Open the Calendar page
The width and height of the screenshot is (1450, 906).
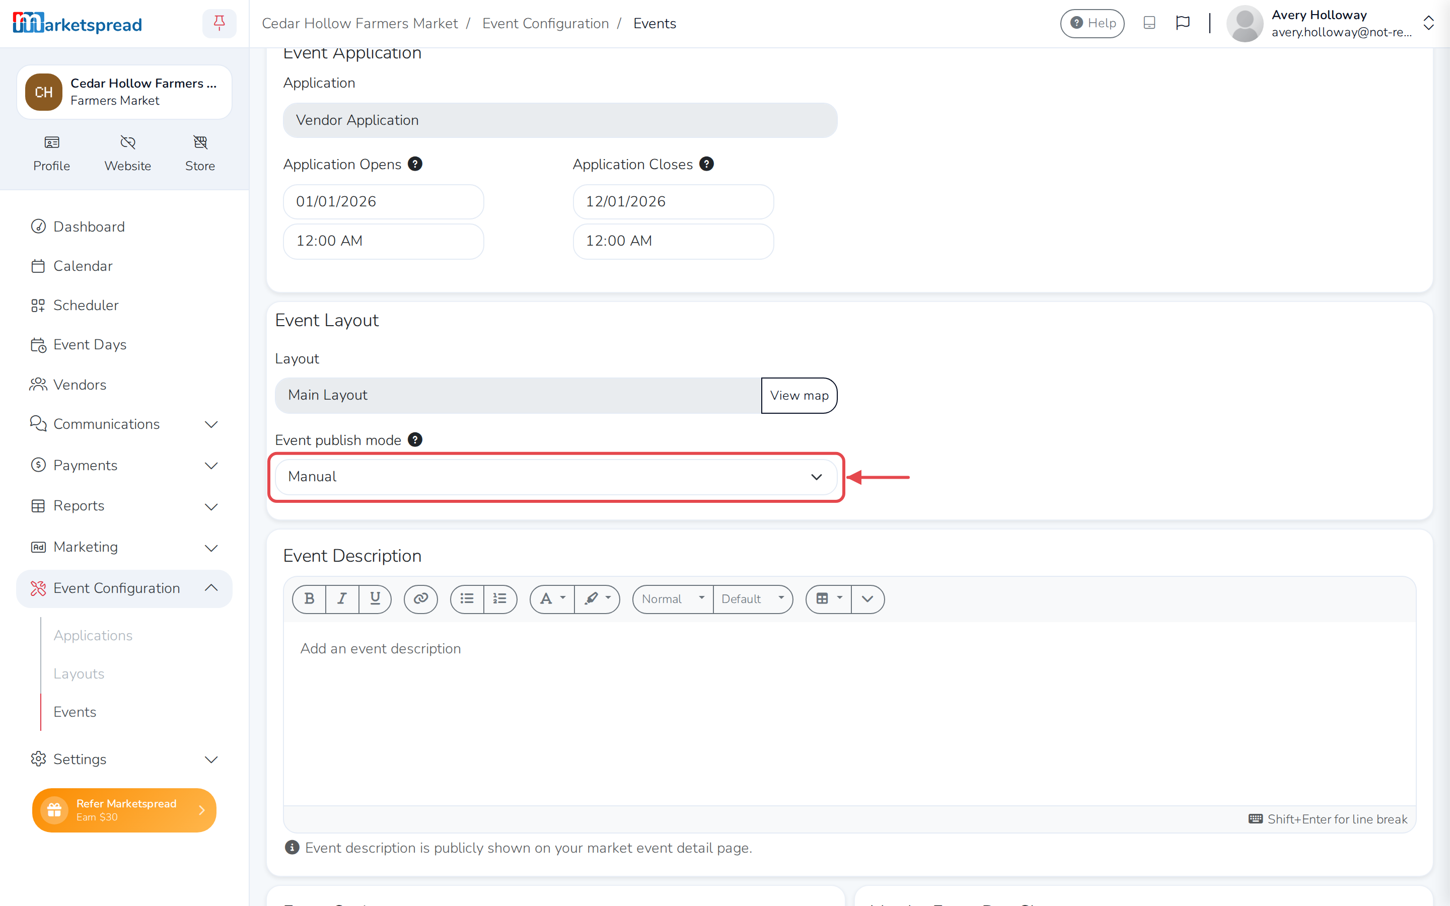pos(83,266)
